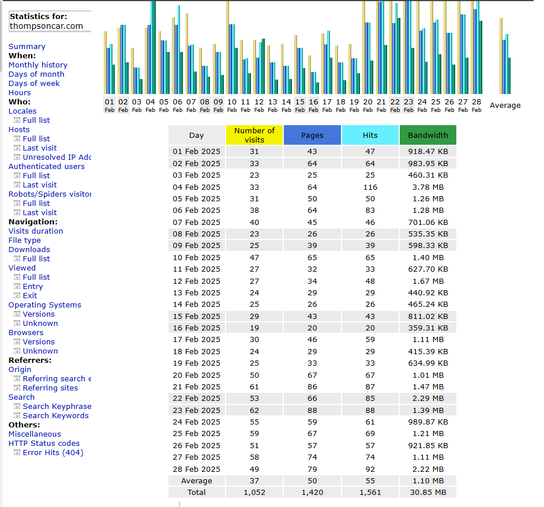Open the Summary link in sidebar
The image size is (544, 507).
click(27, 47)
